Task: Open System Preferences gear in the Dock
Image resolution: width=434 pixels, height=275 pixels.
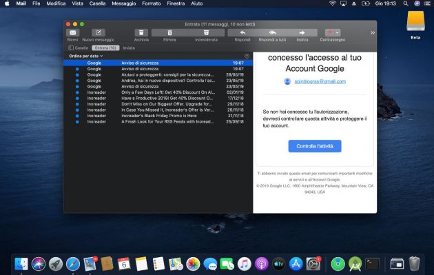Action: point(313,264)
